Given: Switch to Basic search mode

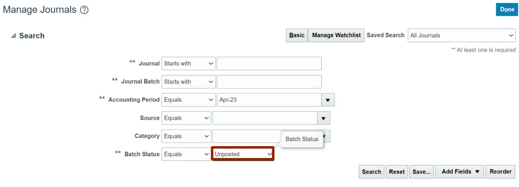Looking at the screenshot, I should [296, 36].
